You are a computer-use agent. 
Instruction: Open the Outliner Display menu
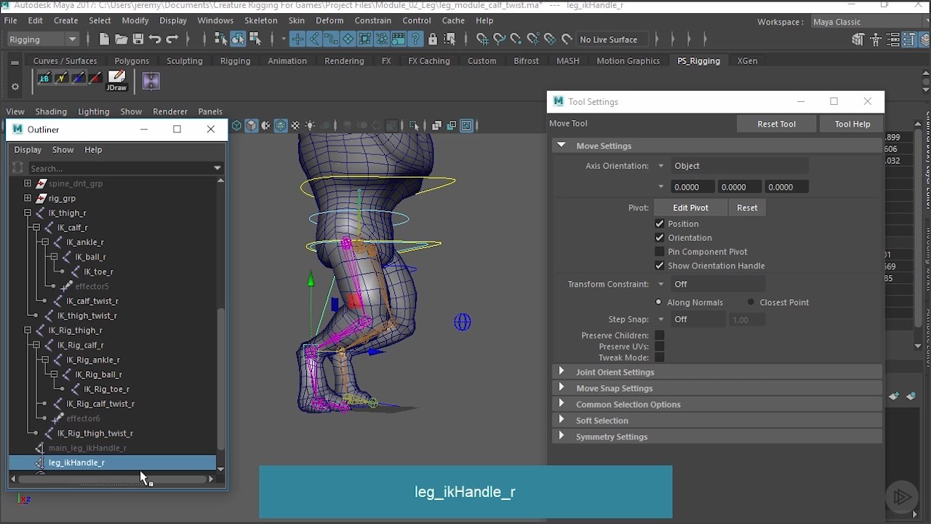28,150
